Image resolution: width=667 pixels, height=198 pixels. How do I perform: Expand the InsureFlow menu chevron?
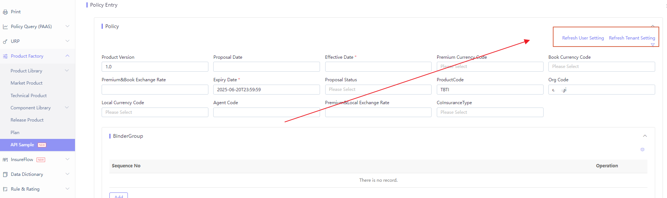pyautogui.click(x=67, y=159)
